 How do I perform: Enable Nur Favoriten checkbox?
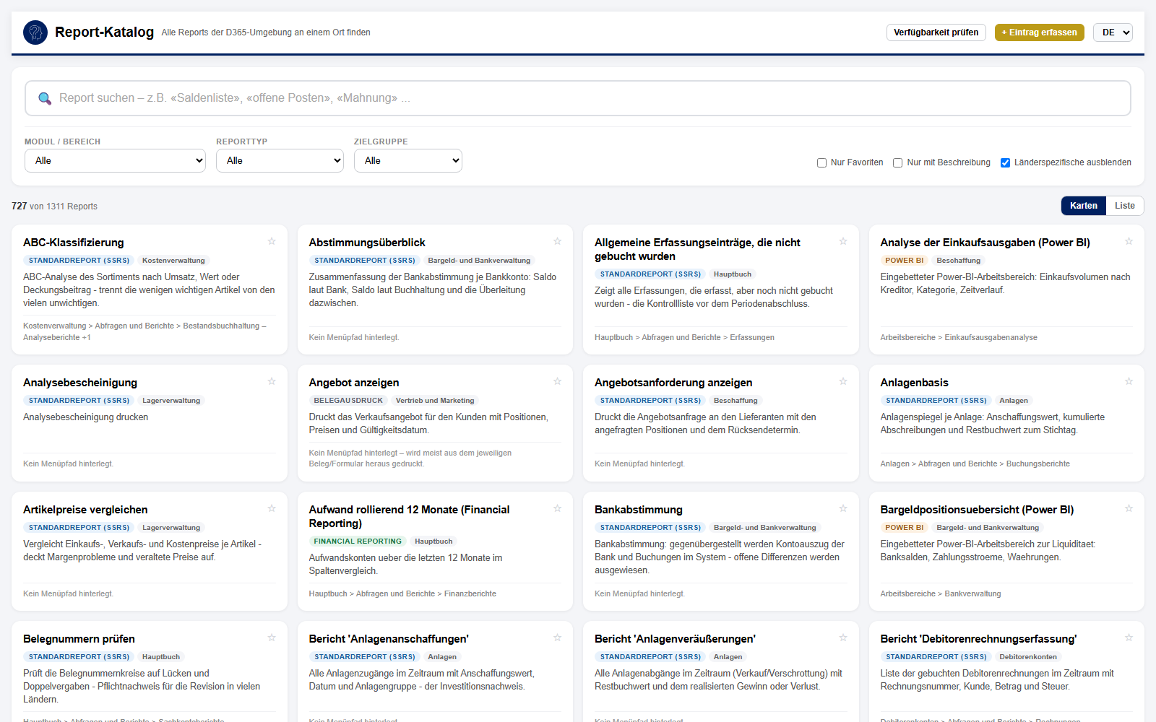click(821, 163)
